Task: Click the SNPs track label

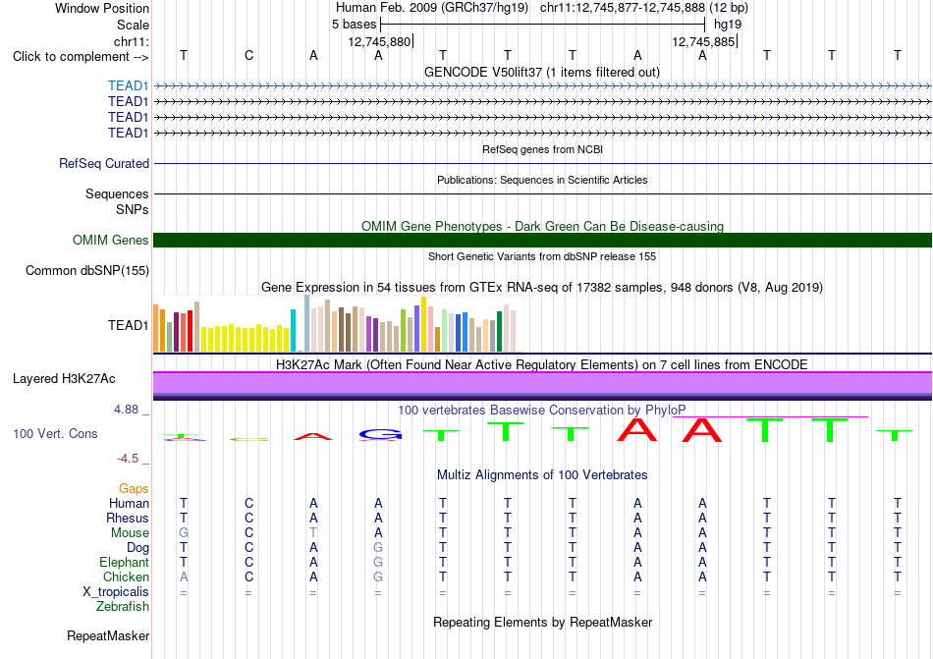Action: point(133,209)
